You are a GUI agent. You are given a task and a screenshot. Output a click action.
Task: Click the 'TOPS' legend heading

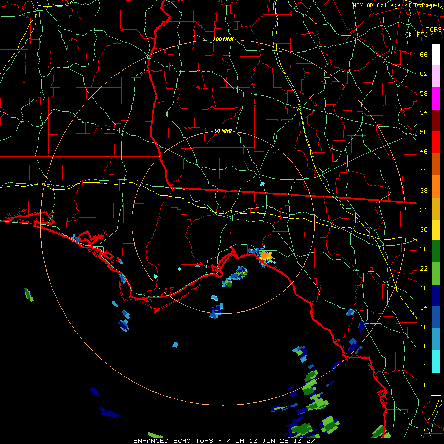434,29
